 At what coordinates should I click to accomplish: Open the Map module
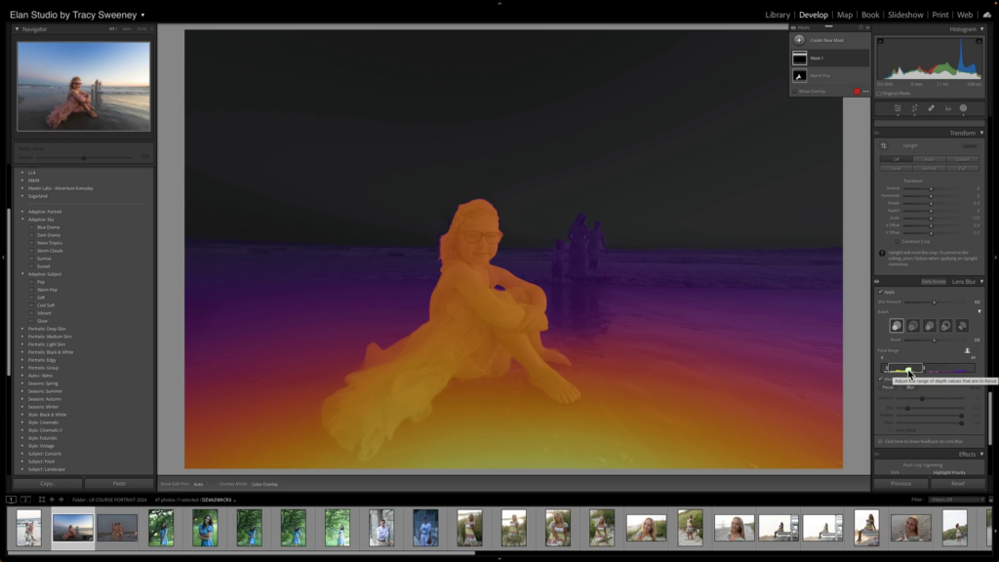(x=845, y=15)
